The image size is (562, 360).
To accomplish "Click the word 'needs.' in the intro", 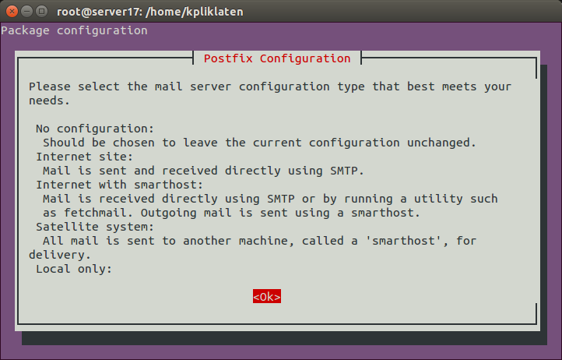I will [49, 101].
